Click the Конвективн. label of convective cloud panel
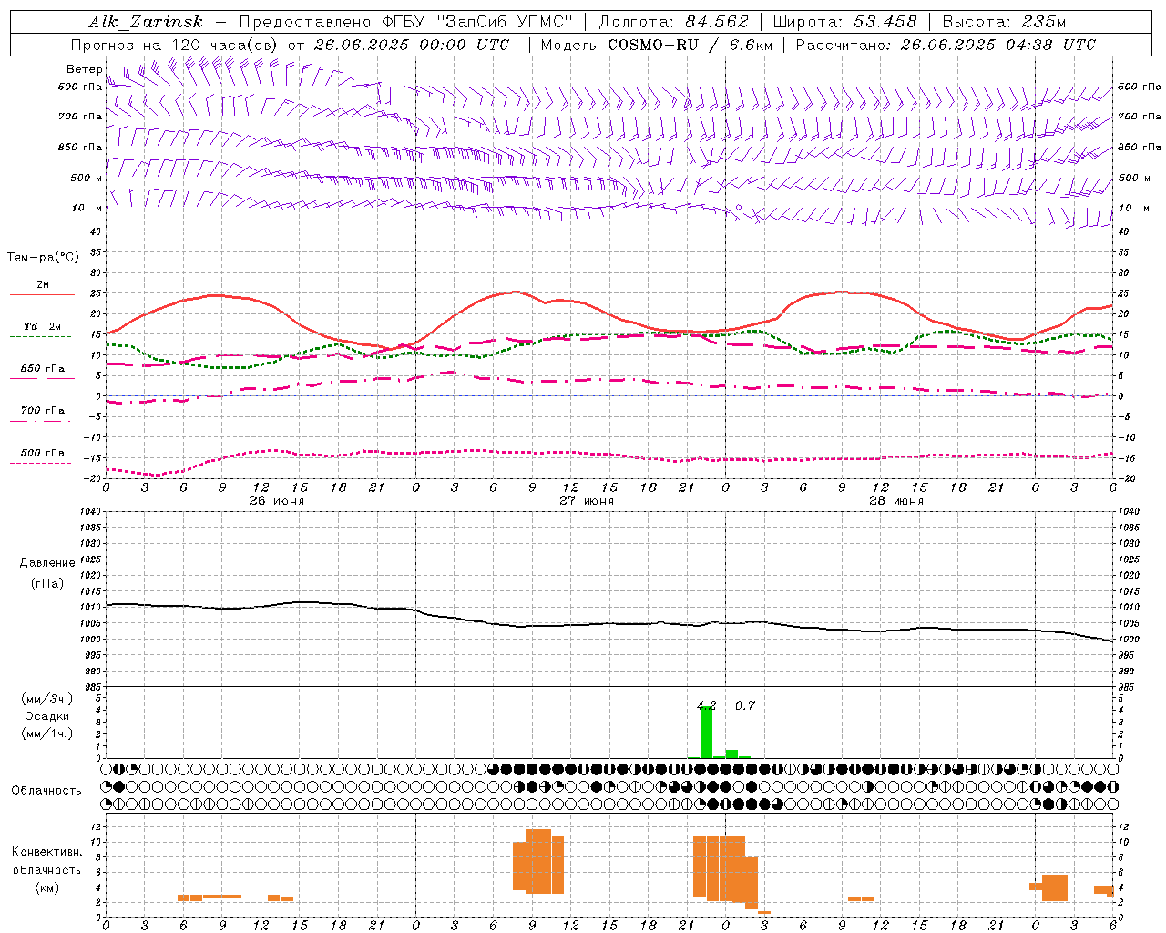 click(47, 852)
